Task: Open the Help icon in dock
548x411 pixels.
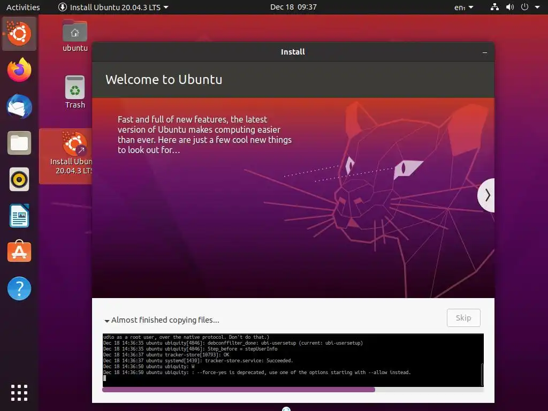Action: click(19, 288)
